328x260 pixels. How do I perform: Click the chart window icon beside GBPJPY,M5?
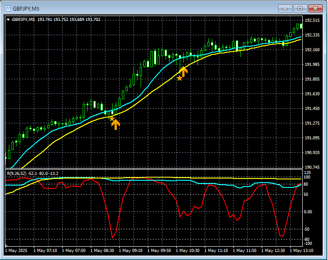[x=8, y=8]
